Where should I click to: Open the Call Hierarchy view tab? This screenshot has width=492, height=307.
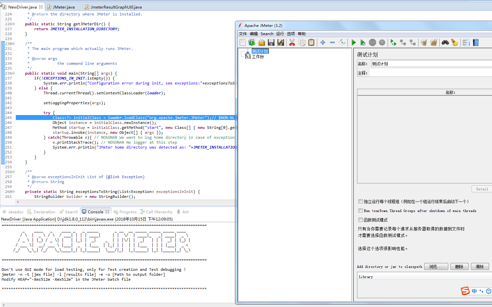point(156,212)
